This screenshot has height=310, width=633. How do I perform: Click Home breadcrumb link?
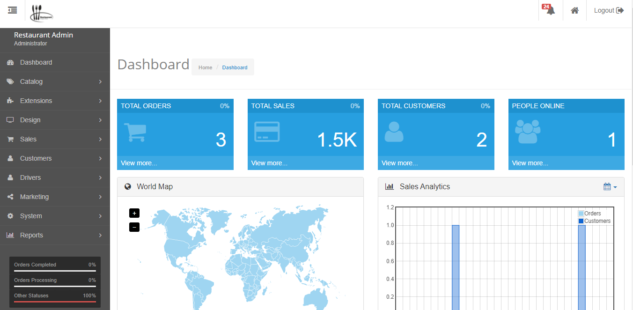(x=205, y=67)
